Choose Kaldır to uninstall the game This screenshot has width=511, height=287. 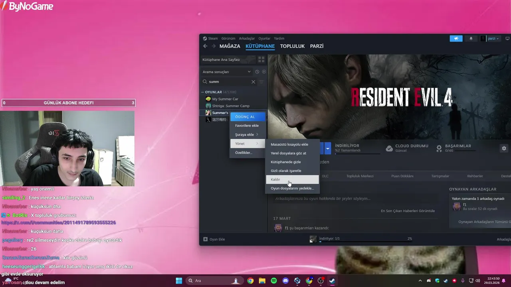293,179
